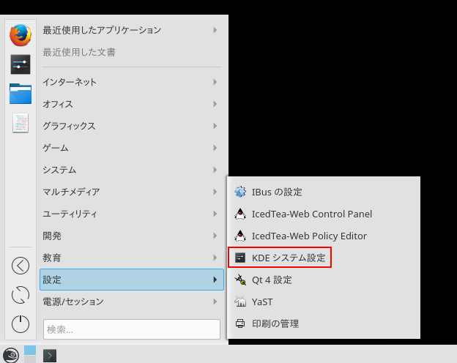Select the マルチメディア category
Screen dimensions: 457x363
point(132,192)
